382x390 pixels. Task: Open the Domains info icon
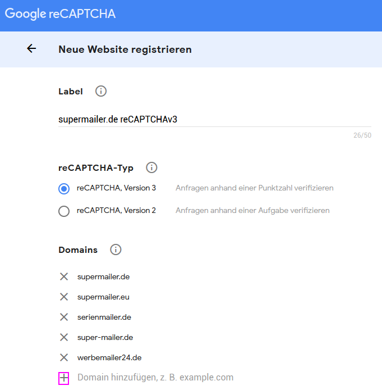click(x=116, y=250)
